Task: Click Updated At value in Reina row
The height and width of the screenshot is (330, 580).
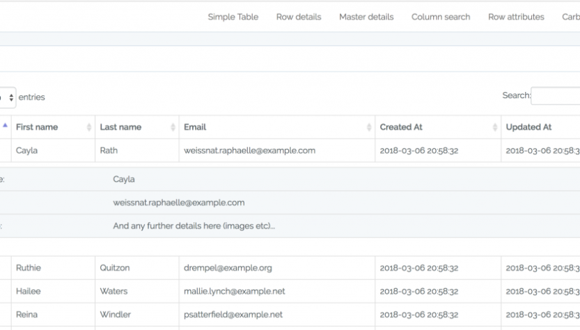Action: (x=542, y=315)
